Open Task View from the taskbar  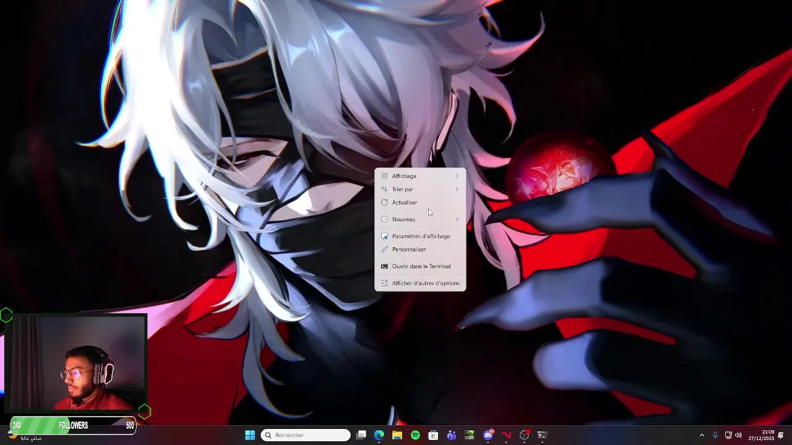point(361,435)
